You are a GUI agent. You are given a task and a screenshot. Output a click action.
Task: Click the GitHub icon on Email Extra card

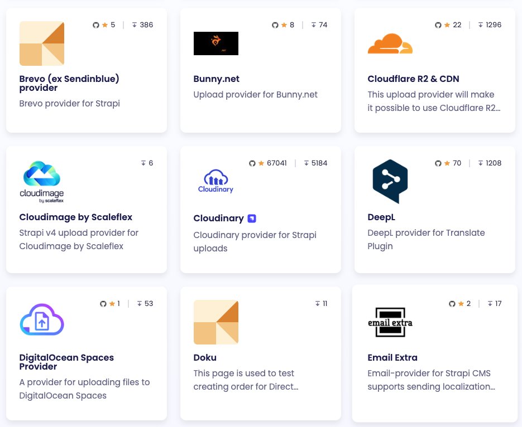452,304
